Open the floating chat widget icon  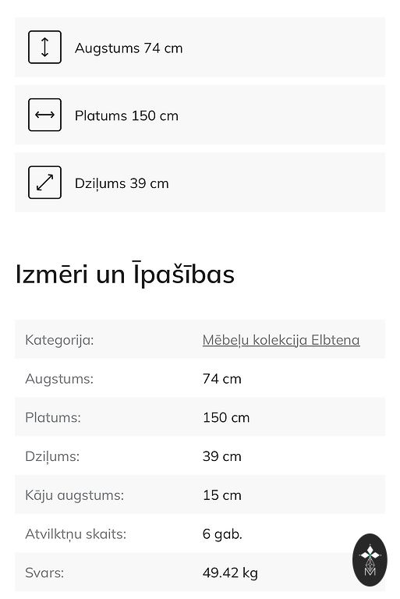(370, 560)
